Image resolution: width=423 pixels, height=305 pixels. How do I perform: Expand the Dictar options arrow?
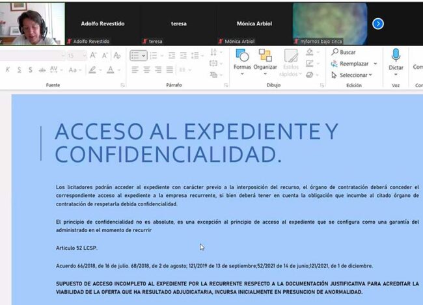tap(396, 75)
